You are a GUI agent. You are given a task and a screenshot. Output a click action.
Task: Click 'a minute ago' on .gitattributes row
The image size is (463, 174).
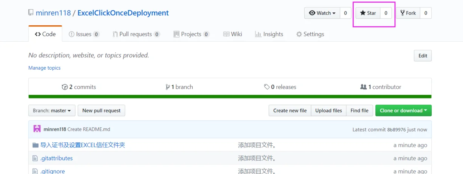[x=410, y=158]
